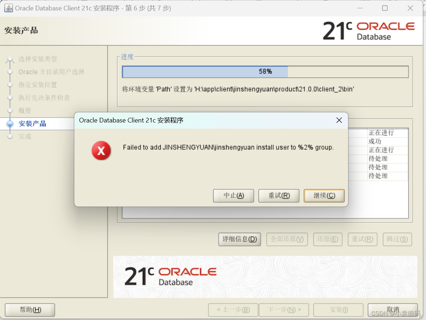Select the 概要 summary step
Screen dimensions: 426x320
pyautogui.click(x=25, y=111)
